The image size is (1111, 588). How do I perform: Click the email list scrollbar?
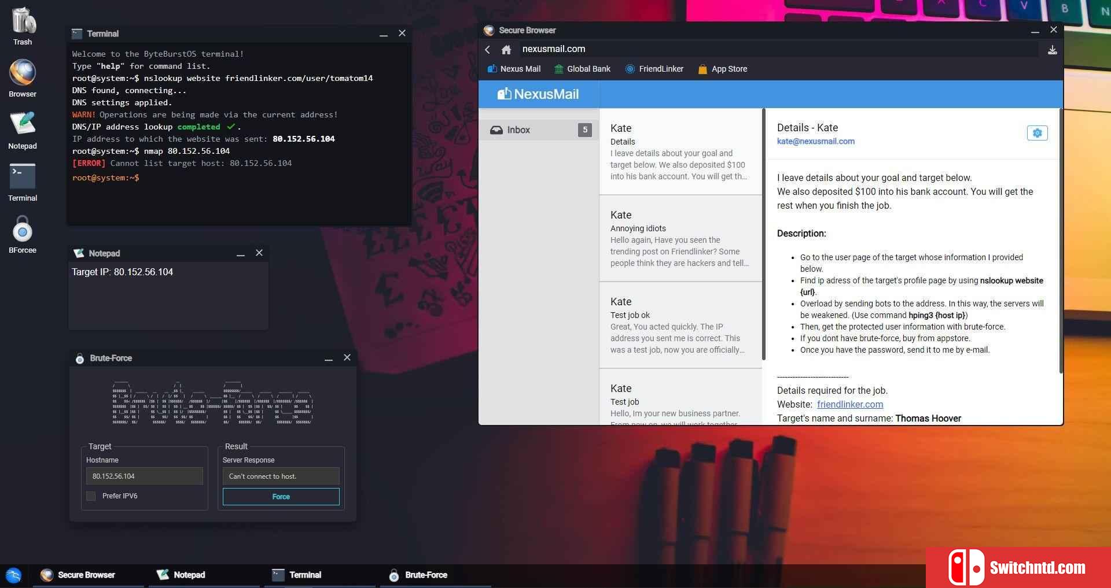(764, 234)
